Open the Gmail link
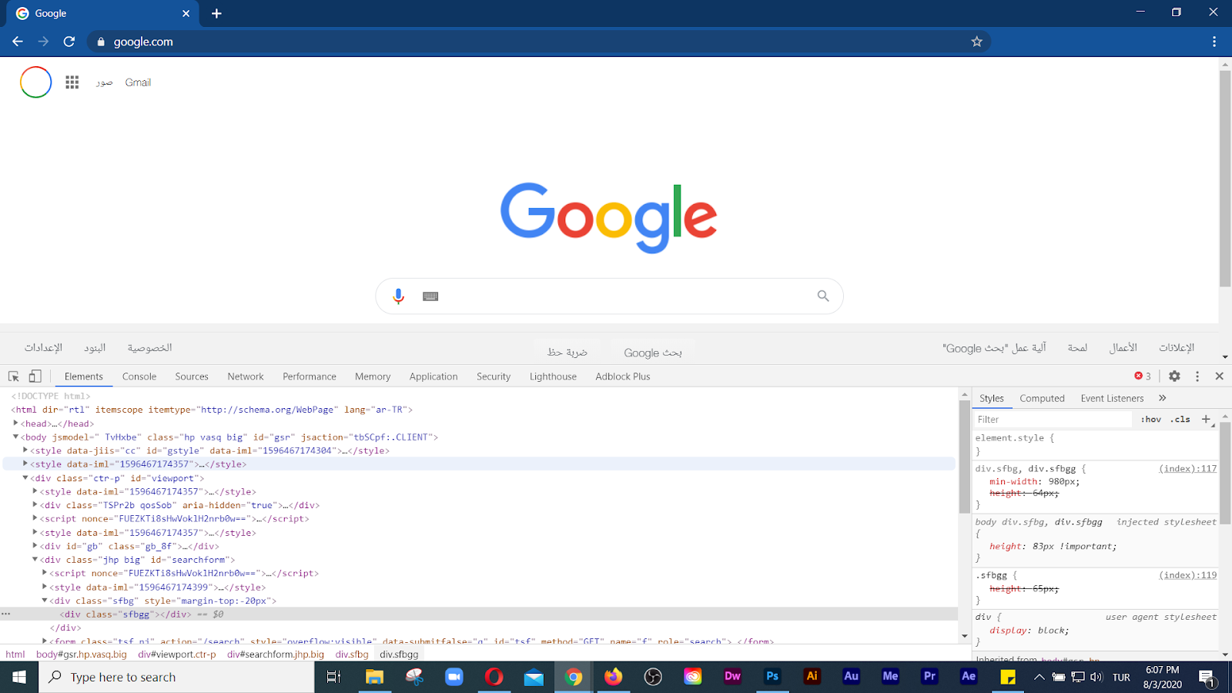 [138, 82]
